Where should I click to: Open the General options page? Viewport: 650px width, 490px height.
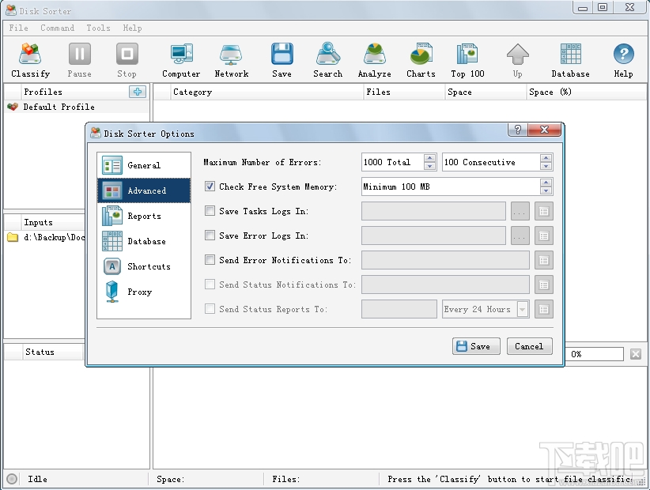pyautogui.click(x=144, y=165)
